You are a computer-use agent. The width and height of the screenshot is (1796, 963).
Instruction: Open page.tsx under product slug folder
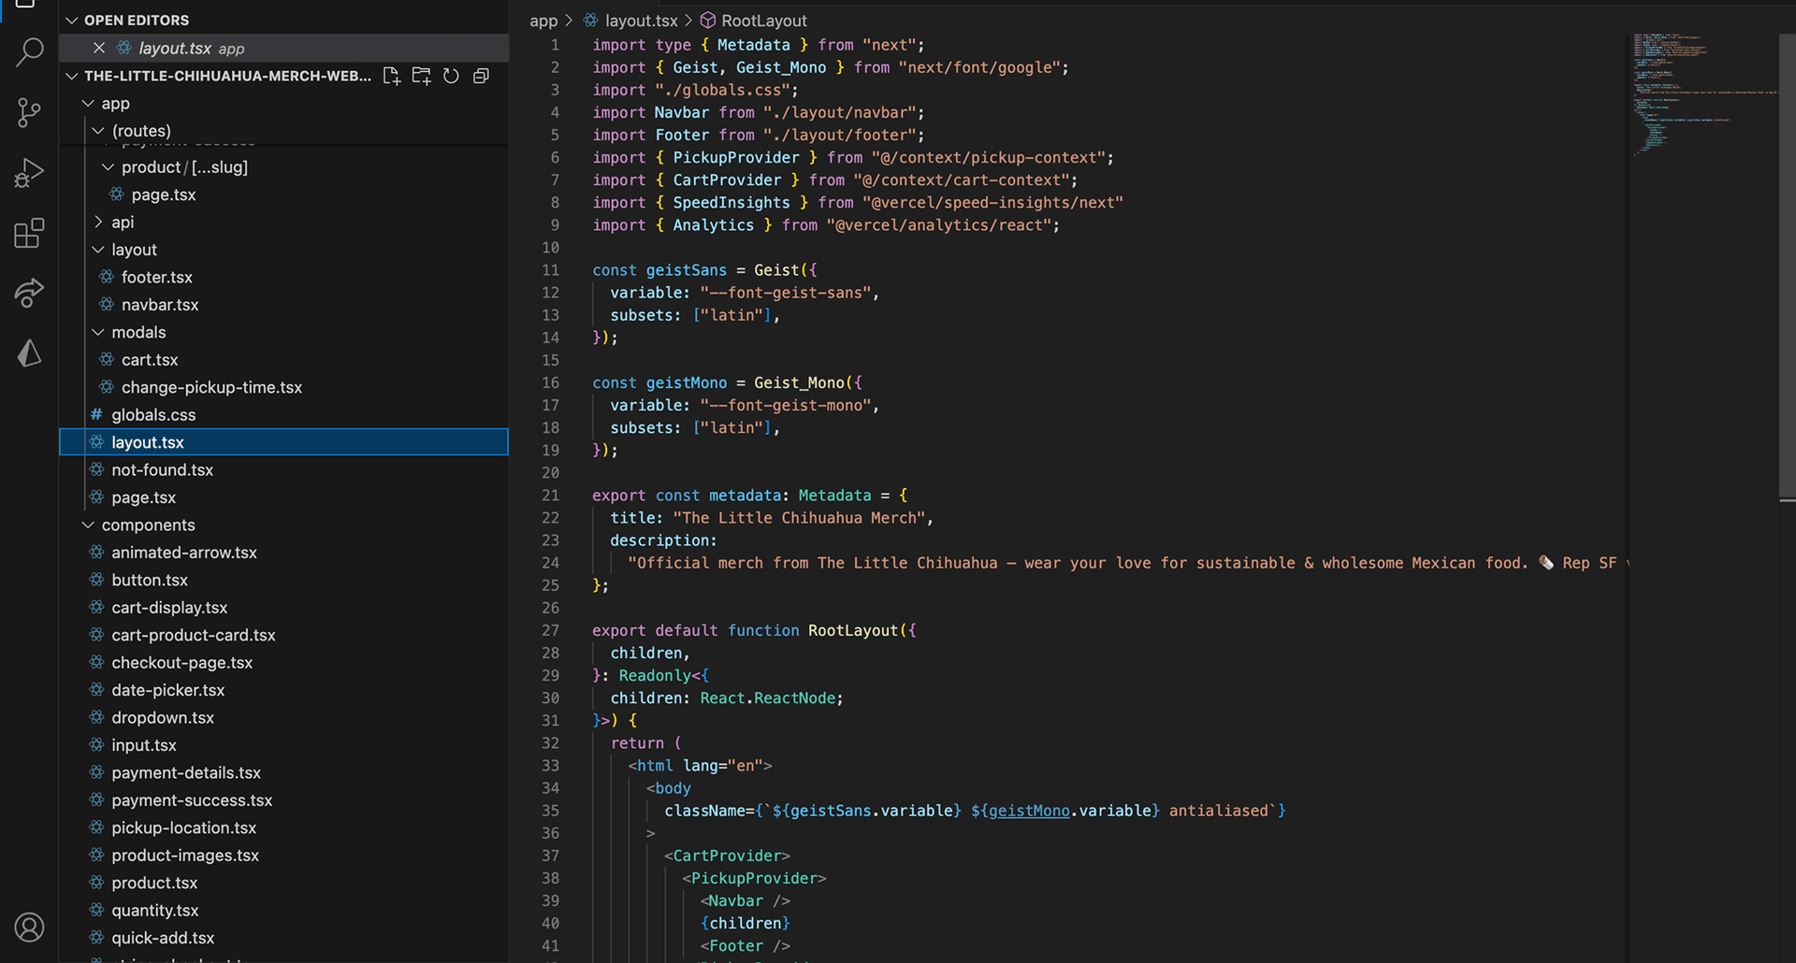pos(284,194)
